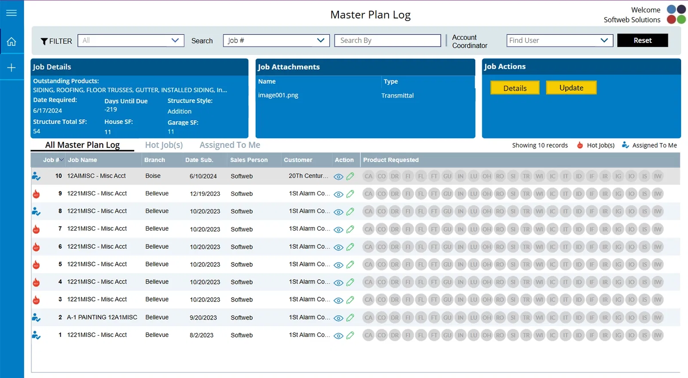The width and height of the screenshot is (688, 378).
Task: Click the pencil edit icon for job 10
Action: [x=350, y=176]
